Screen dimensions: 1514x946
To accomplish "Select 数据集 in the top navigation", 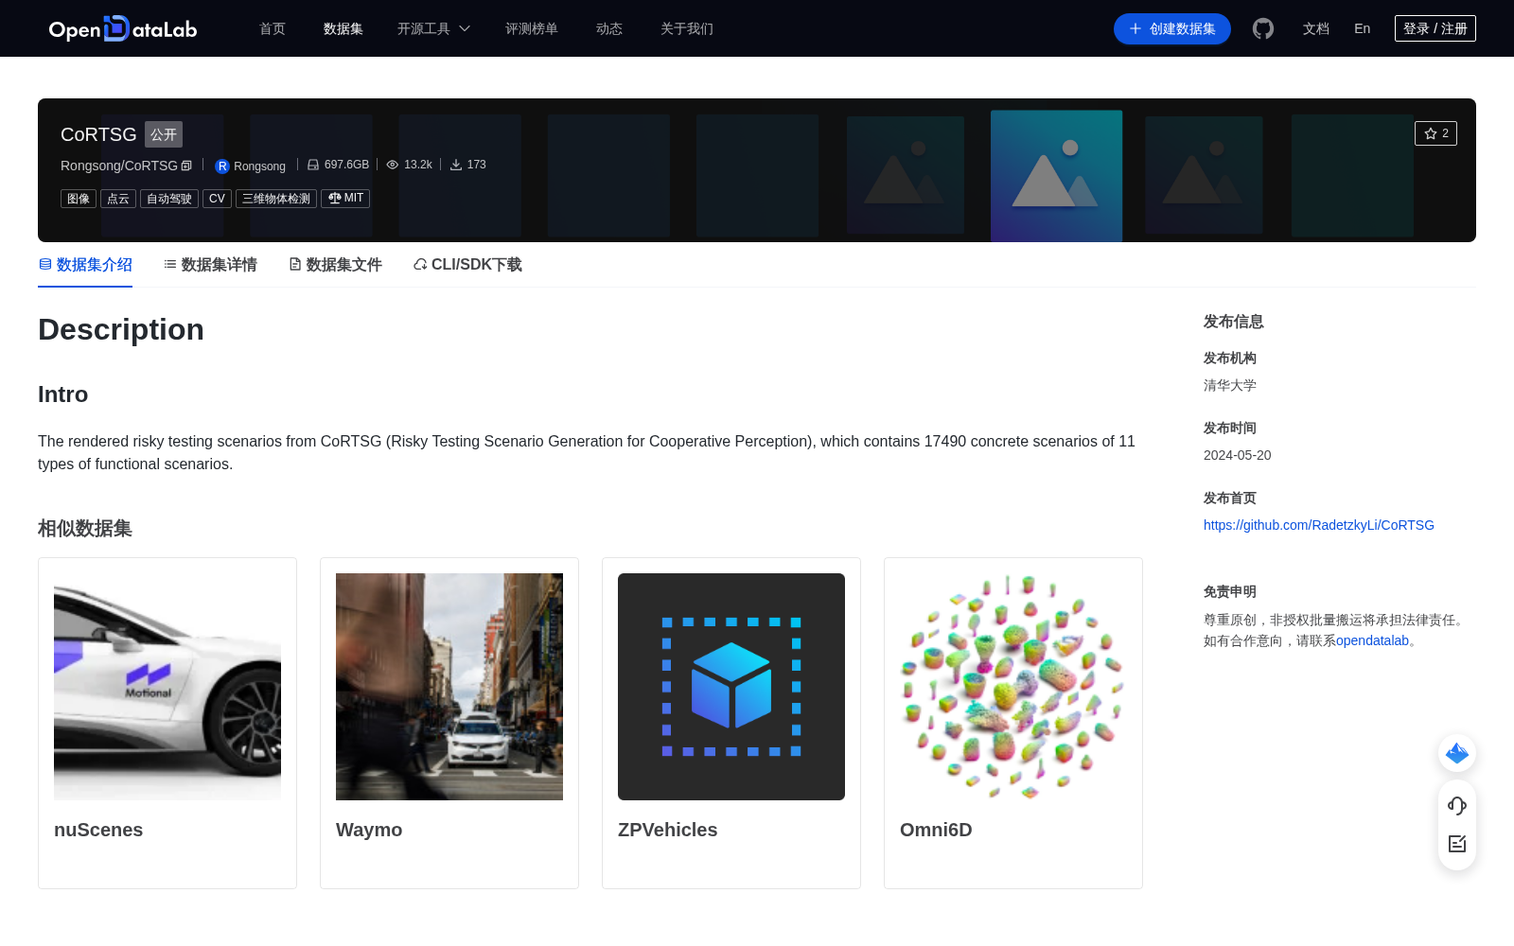I will tap(343, 28).
